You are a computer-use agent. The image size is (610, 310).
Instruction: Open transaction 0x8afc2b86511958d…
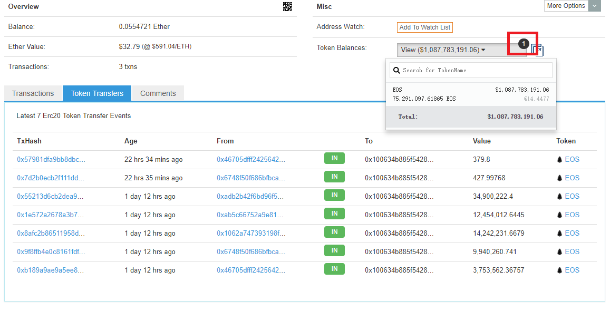coord(51,234)
